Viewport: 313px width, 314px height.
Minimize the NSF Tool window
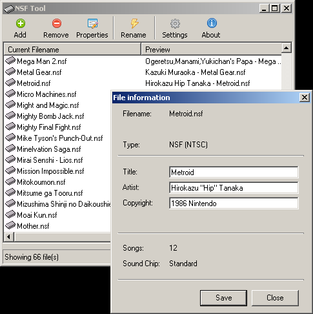point(265,8)
